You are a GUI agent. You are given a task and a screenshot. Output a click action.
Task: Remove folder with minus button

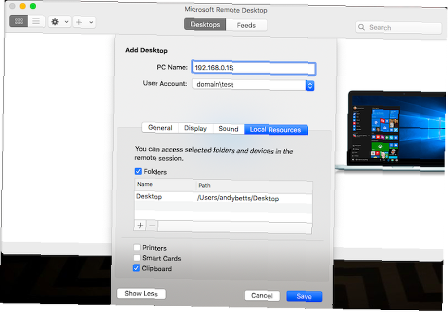[x=152, y=225]
